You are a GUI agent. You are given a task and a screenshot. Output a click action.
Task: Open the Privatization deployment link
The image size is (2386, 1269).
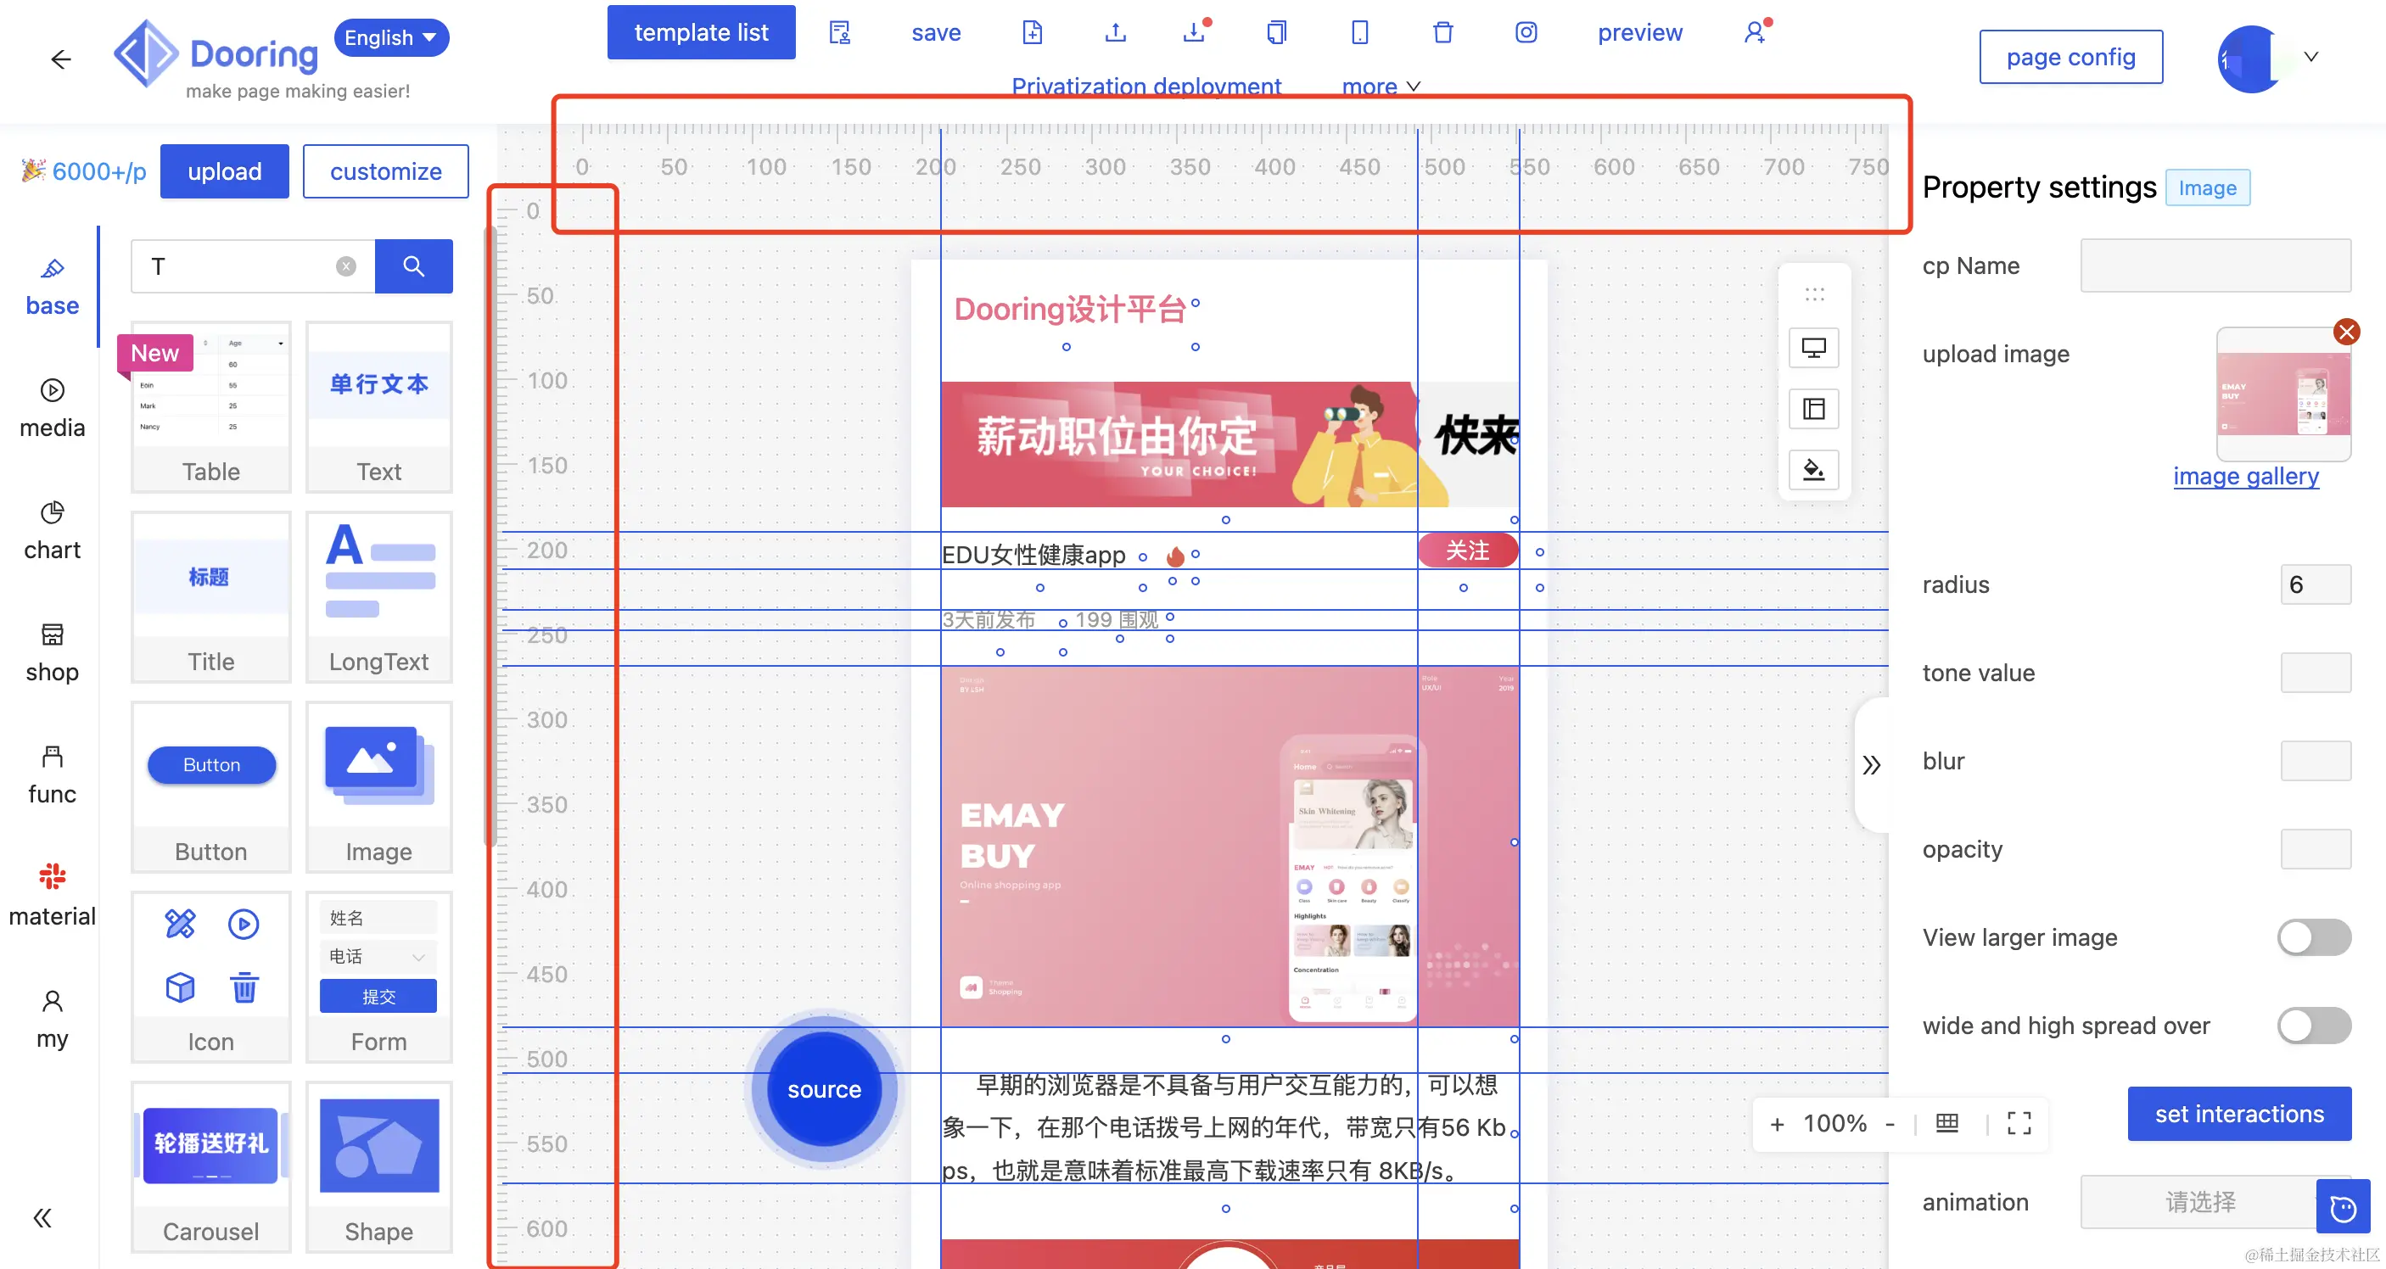click(1145, 87)
